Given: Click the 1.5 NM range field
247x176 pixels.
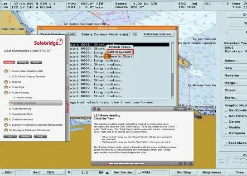Looking at the screenshot, I should (x=88, y=172).
